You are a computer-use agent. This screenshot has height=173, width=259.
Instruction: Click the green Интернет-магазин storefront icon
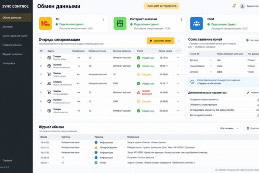point(120,23)
